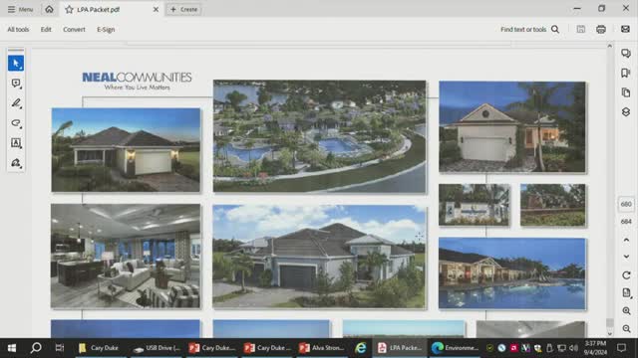Add a comment with sticky note tool
The width and height of the screenshot is (638, 358).
[x=16, y=84]
